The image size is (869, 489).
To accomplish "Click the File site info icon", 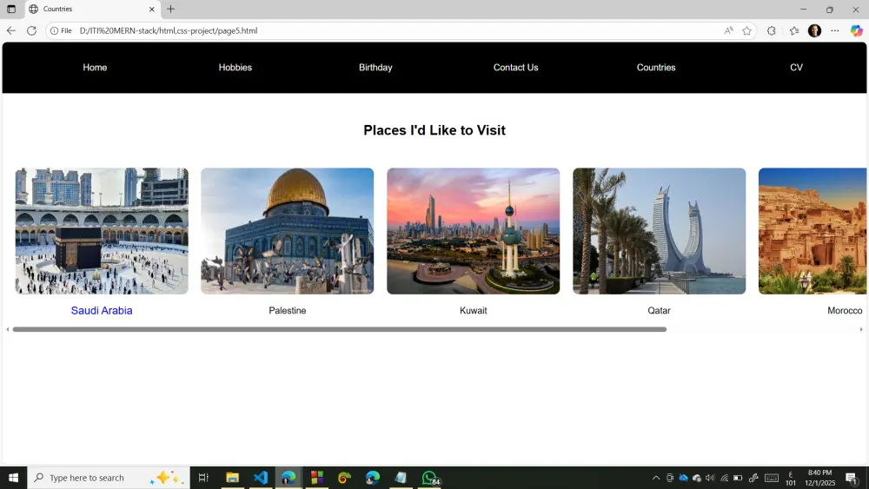I will (61, 30).
